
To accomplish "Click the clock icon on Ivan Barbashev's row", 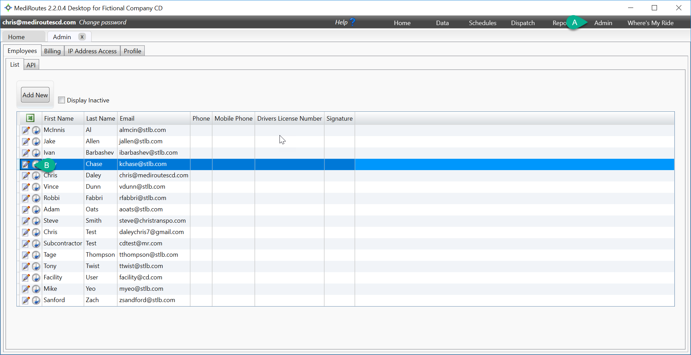I will (x=36, y=153).
